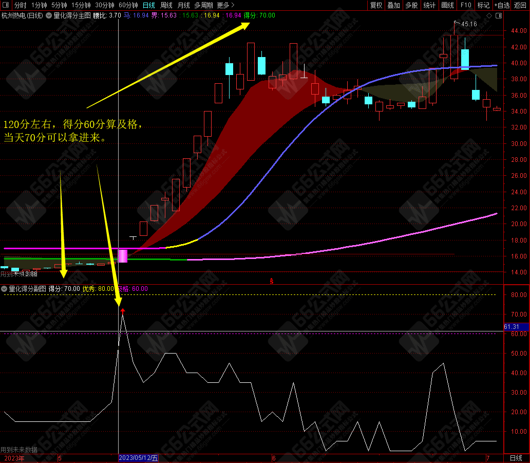Click the 2023/05/12/五 date label

pos(138,458)
